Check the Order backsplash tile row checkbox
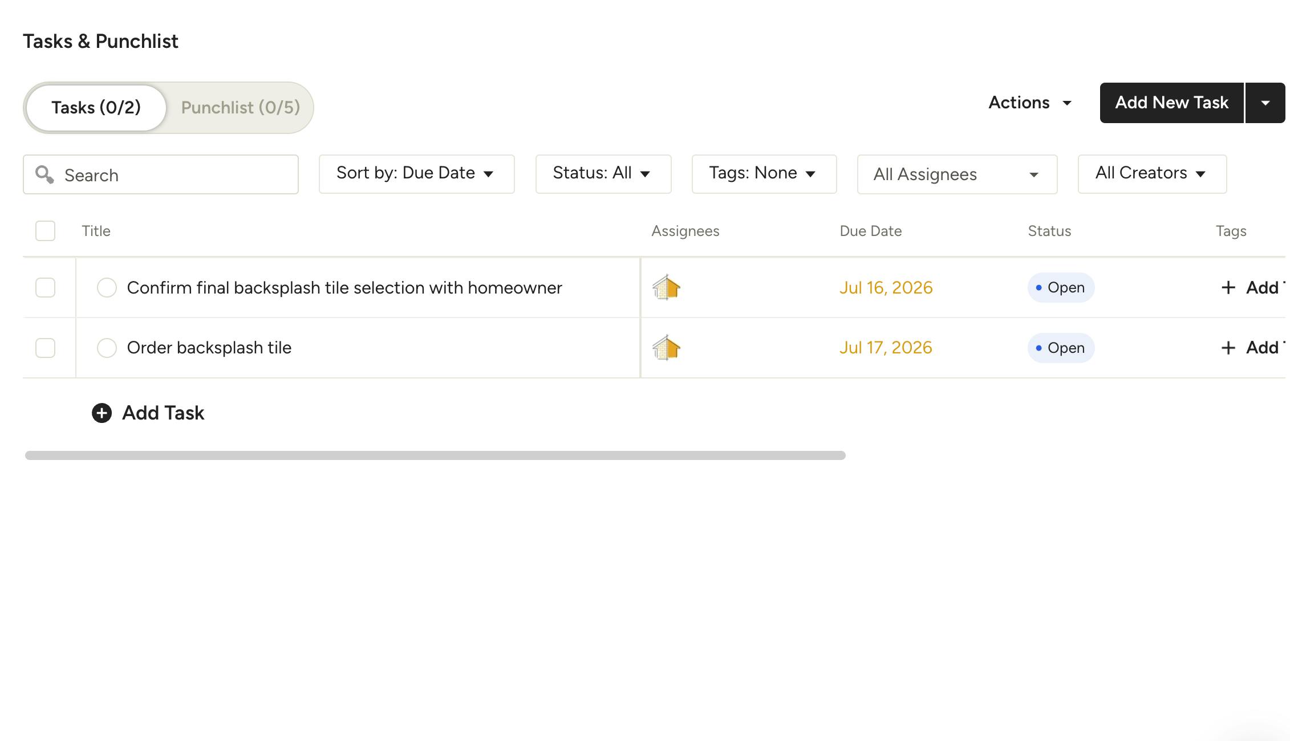 [x=45, y=348]
